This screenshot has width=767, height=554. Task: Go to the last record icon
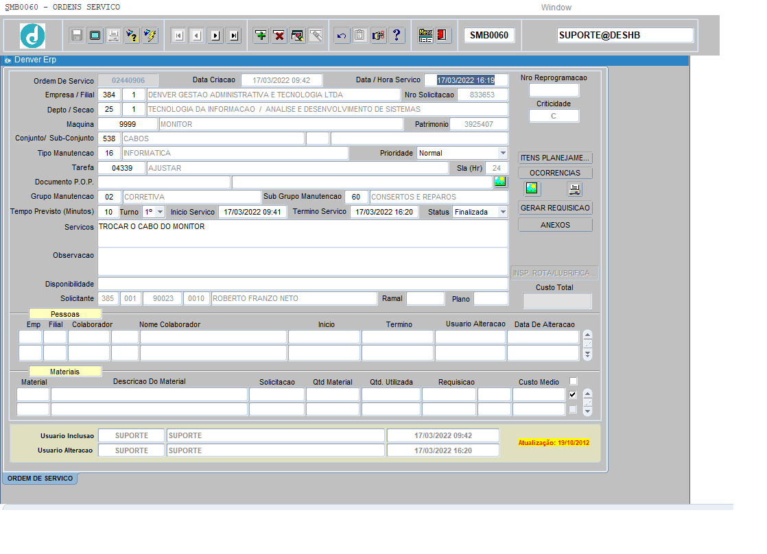point(234,36)
